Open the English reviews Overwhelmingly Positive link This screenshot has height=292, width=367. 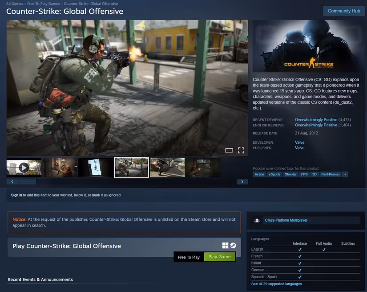[x=316, y=125]
